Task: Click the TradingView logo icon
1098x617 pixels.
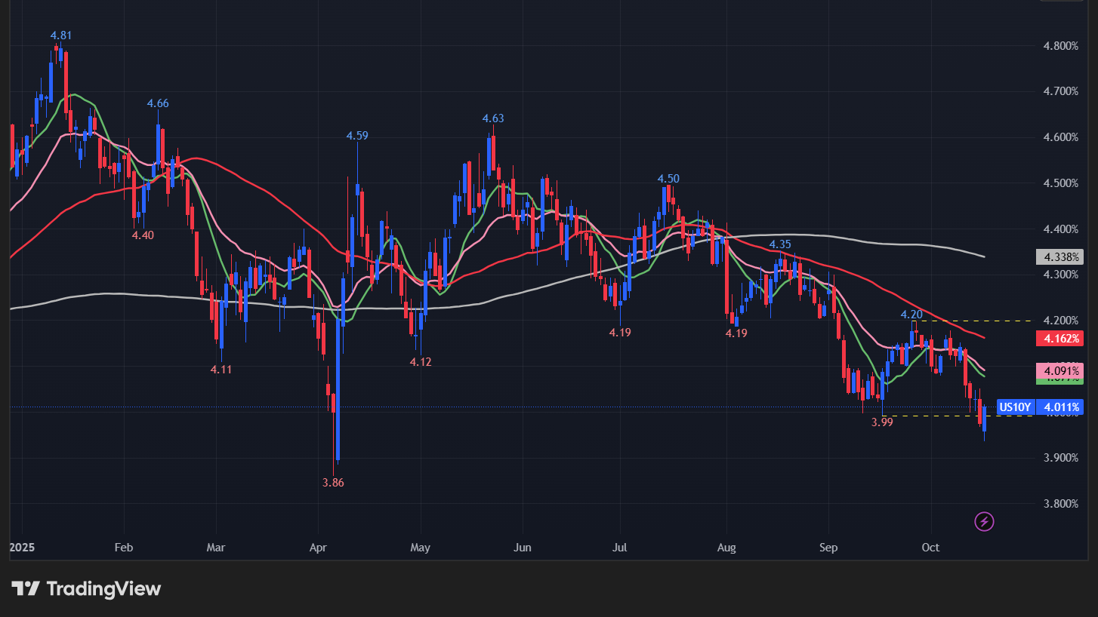Action: 25,588
